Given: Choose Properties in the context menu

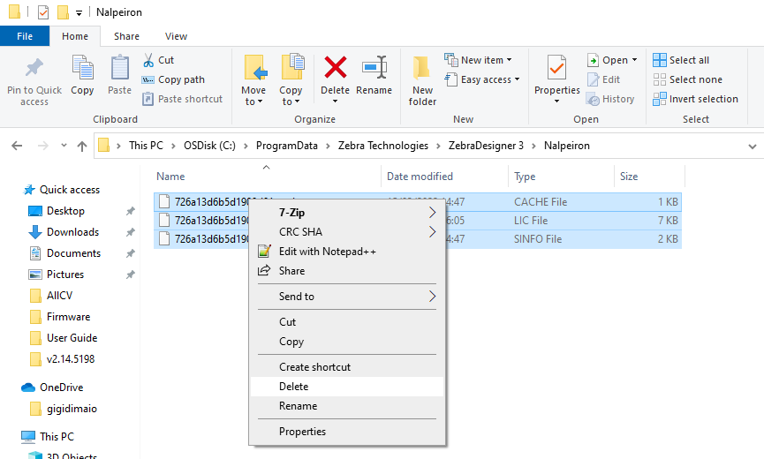Looking at the screenshot, I should pyautogui.click(x=347, y=432).
